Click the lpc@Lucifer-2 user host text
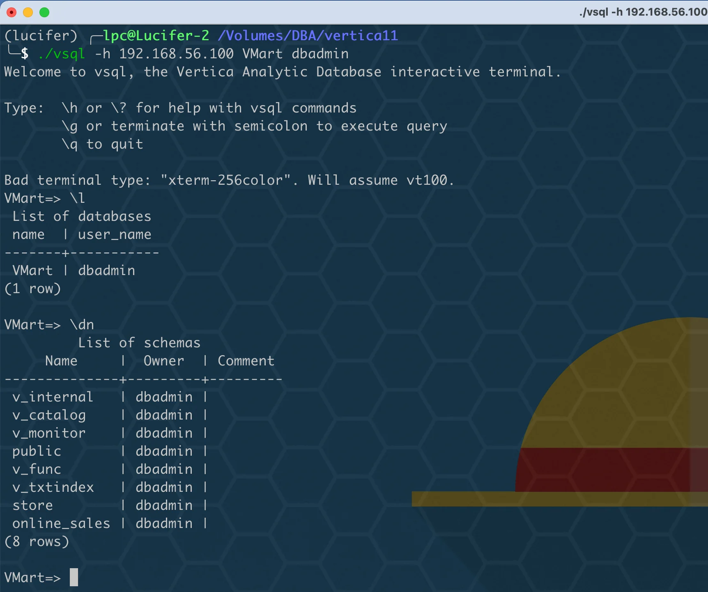Image resolution: width=708 pixels, height=592 pixels. (156, 36)
